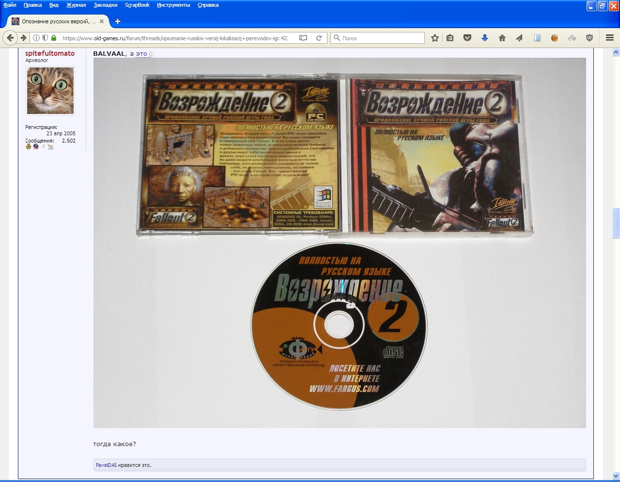Click the round blue-red badge under spitefultomato
Image resolution: width=620 pixels, height=482 pixels.
tap(36, 146)
